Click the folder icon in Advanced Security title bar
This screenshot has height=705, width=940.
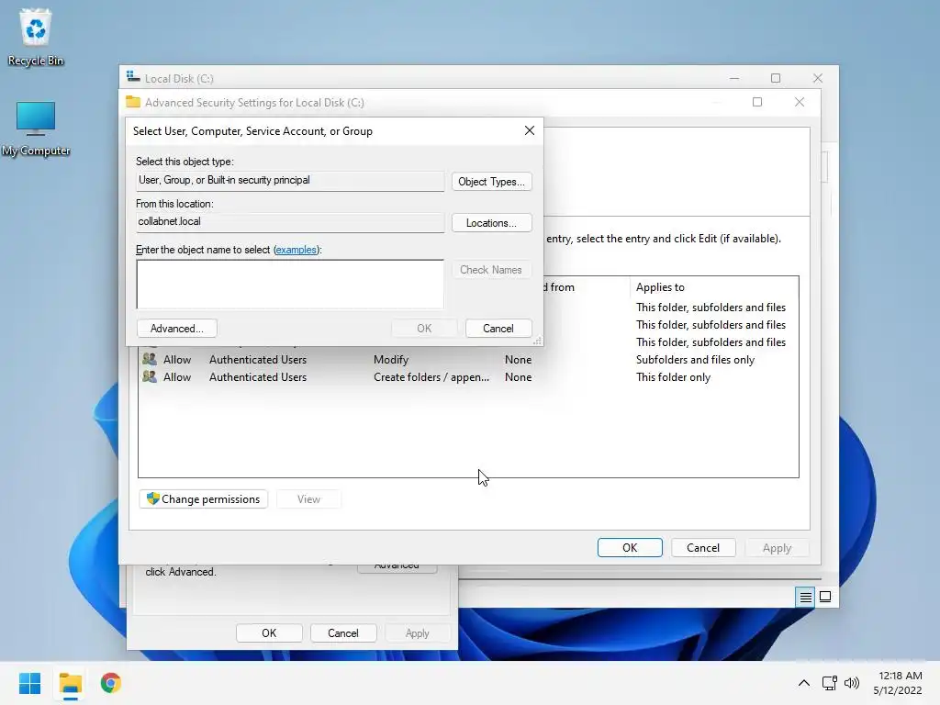pyautogui.click(x=133, y=102)
